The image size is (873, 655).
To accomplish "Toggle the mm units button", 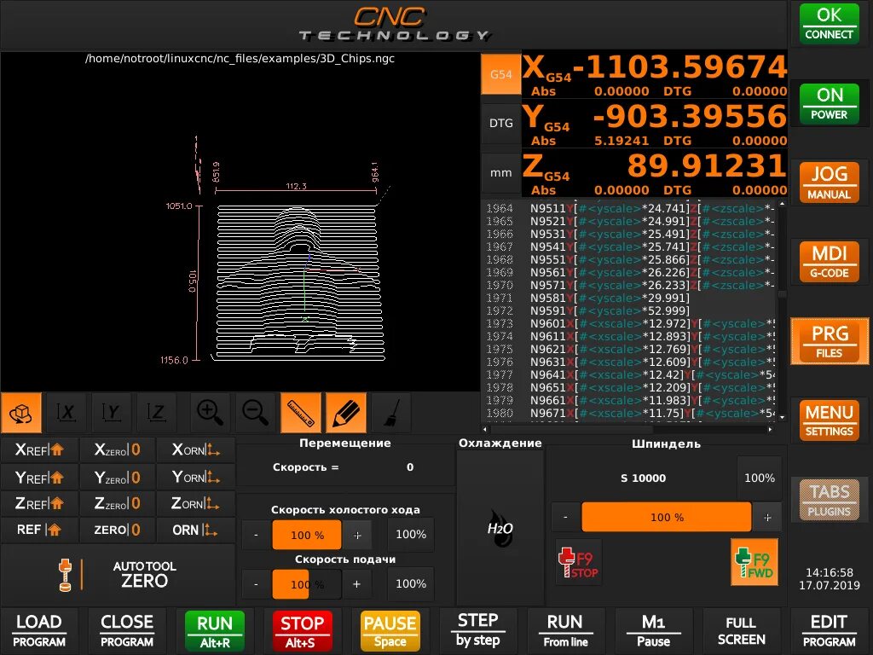I will 500,172.
